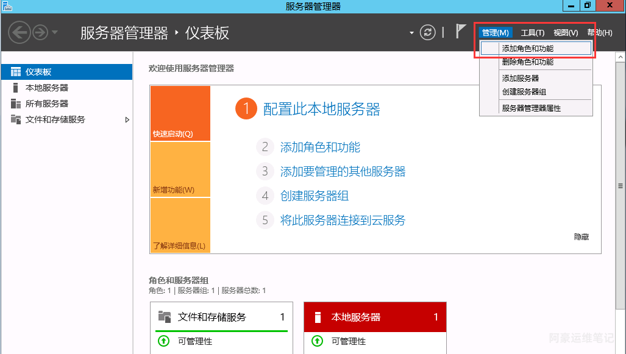Click the refresh icon in header
Viewport: 626px width, 354px height.
point(429,32)
